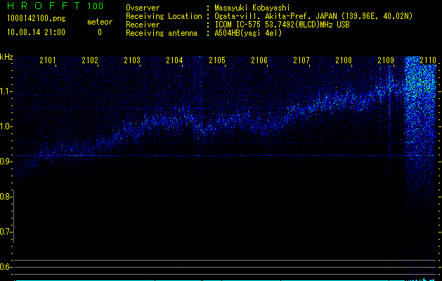Viewport: 442px width, 281px height.
Task: Click the 2107 time marker
Action: click(x=301, y=61)
